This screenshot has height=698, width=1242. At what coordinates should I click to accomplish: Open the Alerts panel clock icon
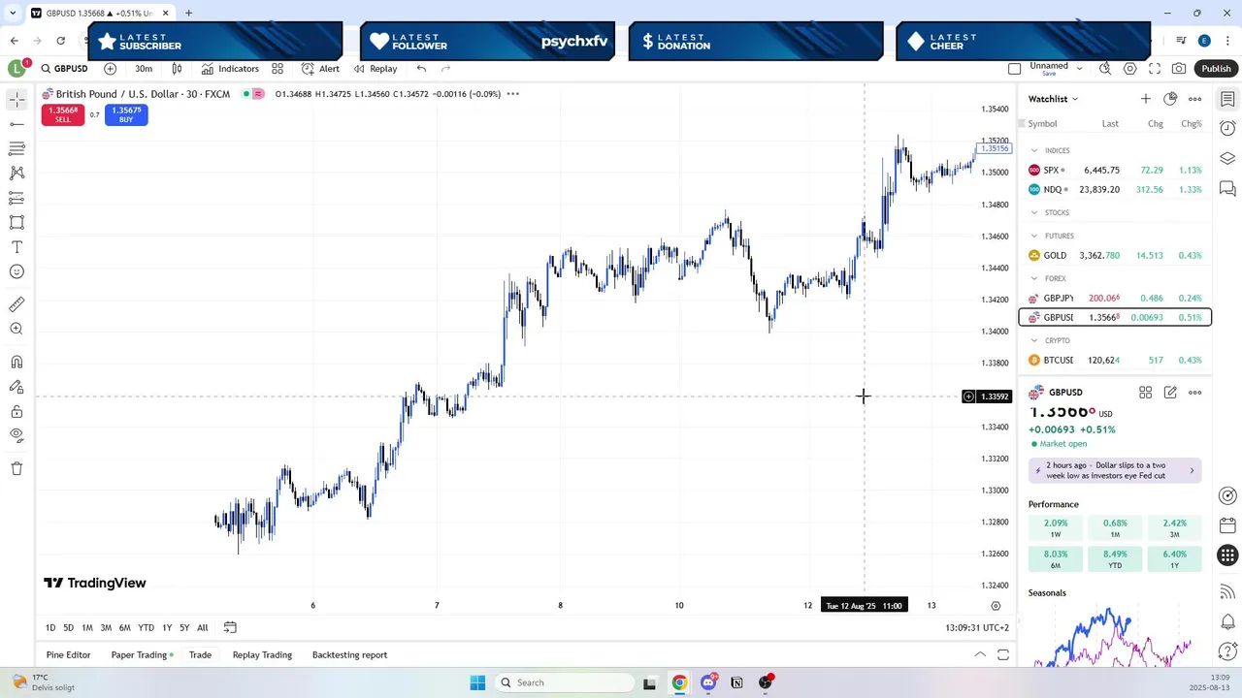1227,128
